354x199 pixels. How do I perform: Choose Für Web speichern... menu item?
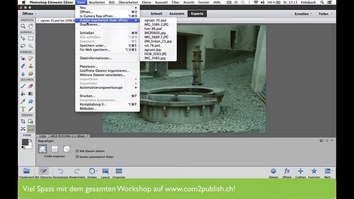107,50
